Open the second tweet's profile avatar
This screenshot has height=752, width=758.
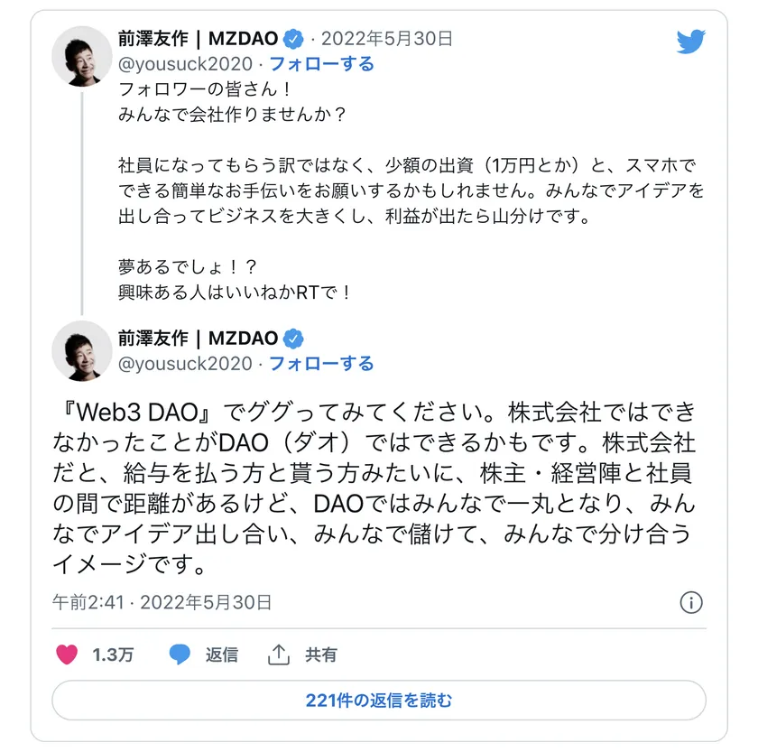click(x=82, y=351)
